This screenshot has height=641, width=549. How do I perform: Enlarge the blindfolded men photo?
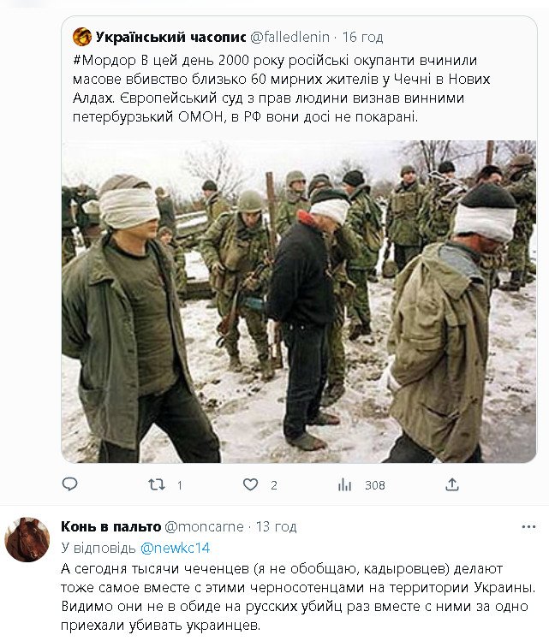(299, 302)
